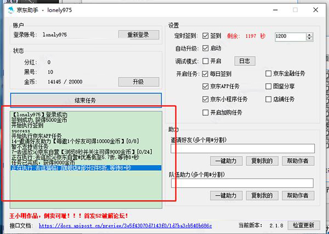Click the 邀请好友 input field
The image size is (329, 234).
[x=242, y=149]
